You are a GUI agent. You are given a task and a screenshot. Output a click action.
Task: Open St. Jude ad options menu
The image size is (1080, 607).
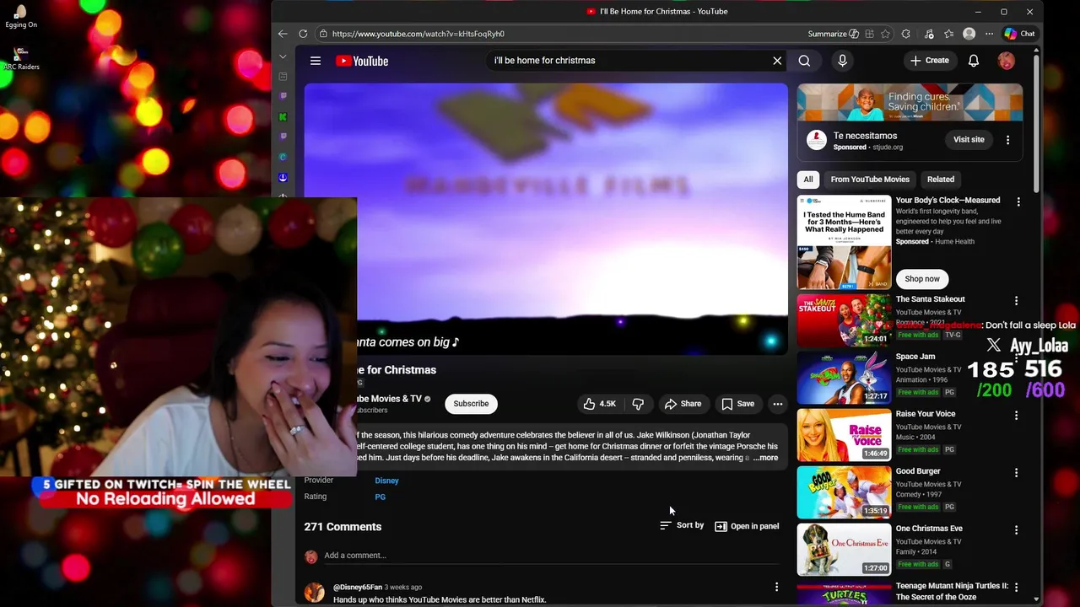click(x=1007, y=140)
